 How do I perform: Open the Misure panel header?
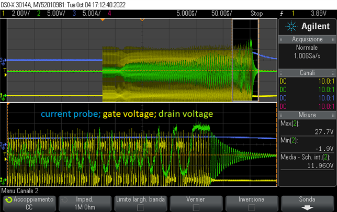click(x=307, y=115)
